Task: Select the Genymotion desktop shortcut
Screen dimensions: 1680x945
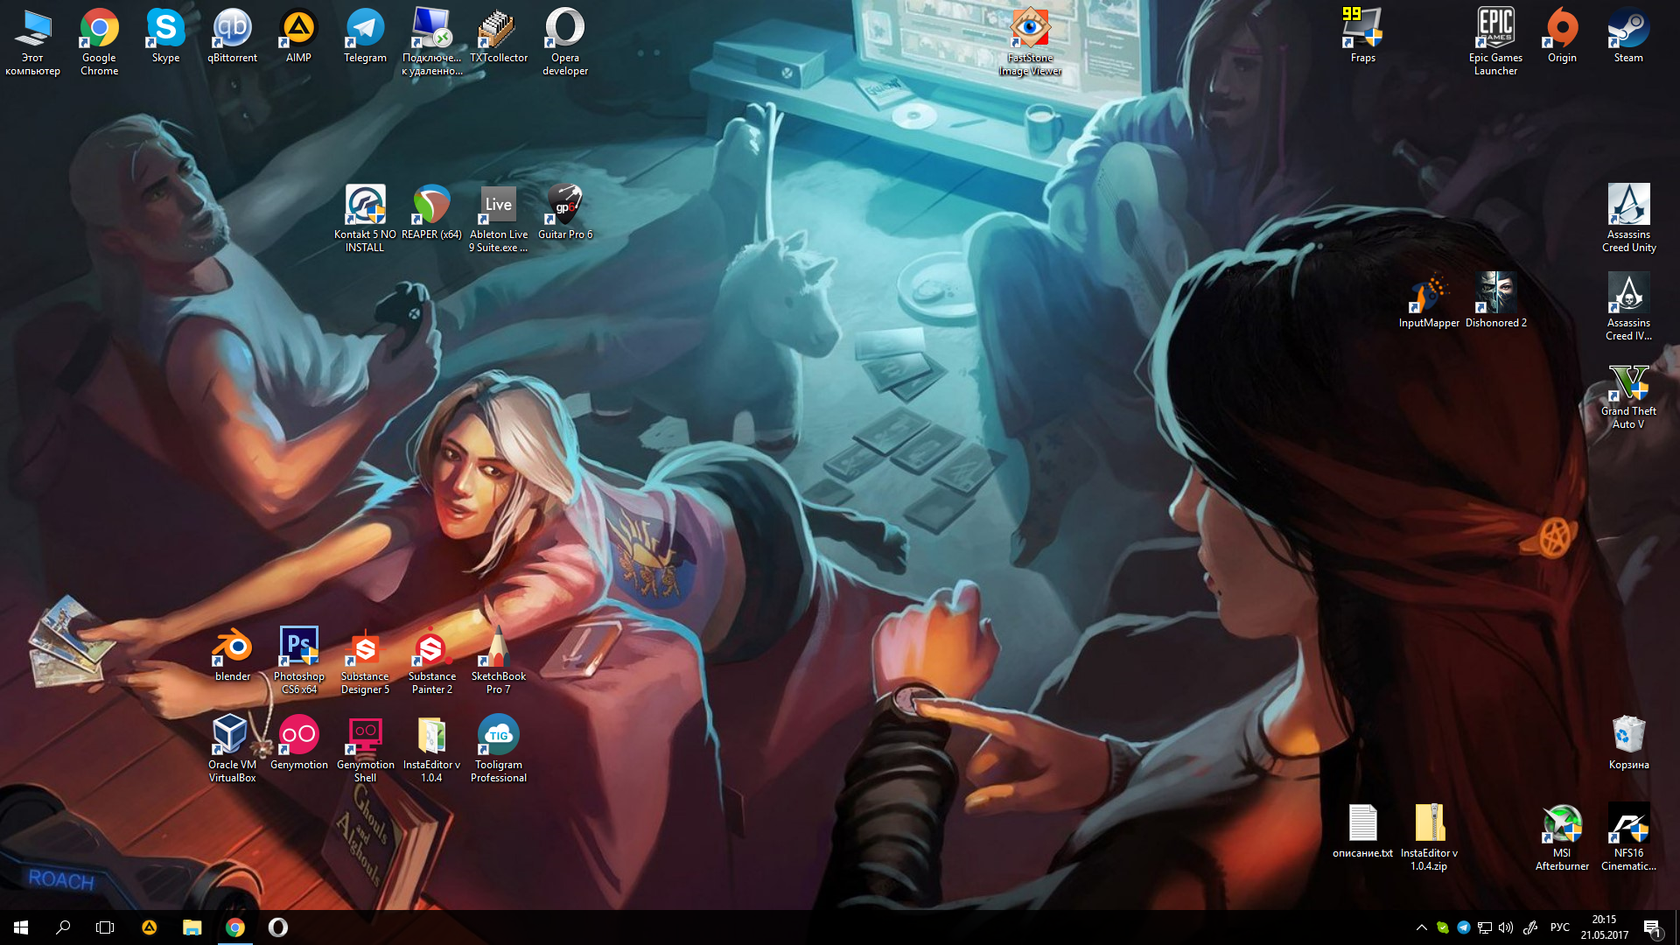Action: click(298, 743)
